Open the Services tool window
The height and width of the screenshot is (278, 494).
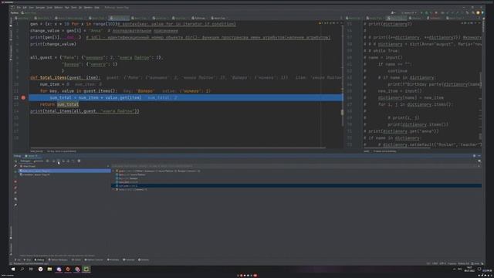coord(144,259)
